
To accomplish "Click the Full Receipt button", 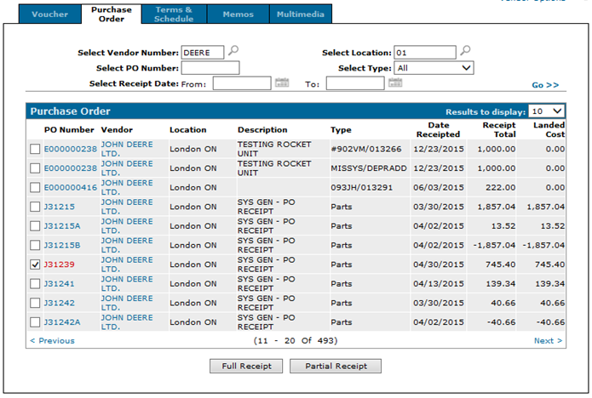I will click(x=246, y=366).
